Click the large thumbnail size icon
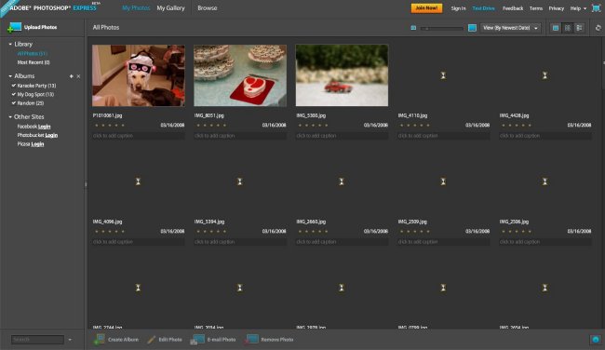 pos(472,28)
